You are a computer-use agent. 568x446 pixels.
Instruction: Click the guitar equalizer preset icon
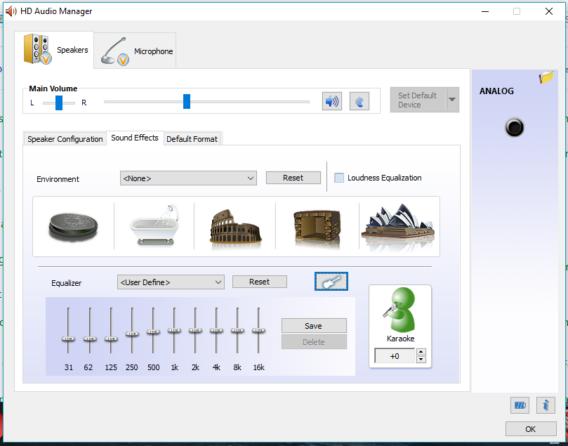(x=331, y=282)
